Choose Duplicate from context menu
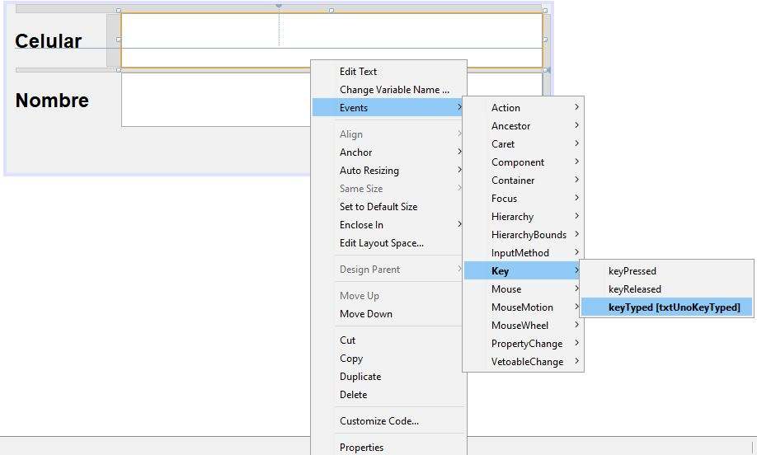Screen dimensions: 757x455 pos(360,377)
